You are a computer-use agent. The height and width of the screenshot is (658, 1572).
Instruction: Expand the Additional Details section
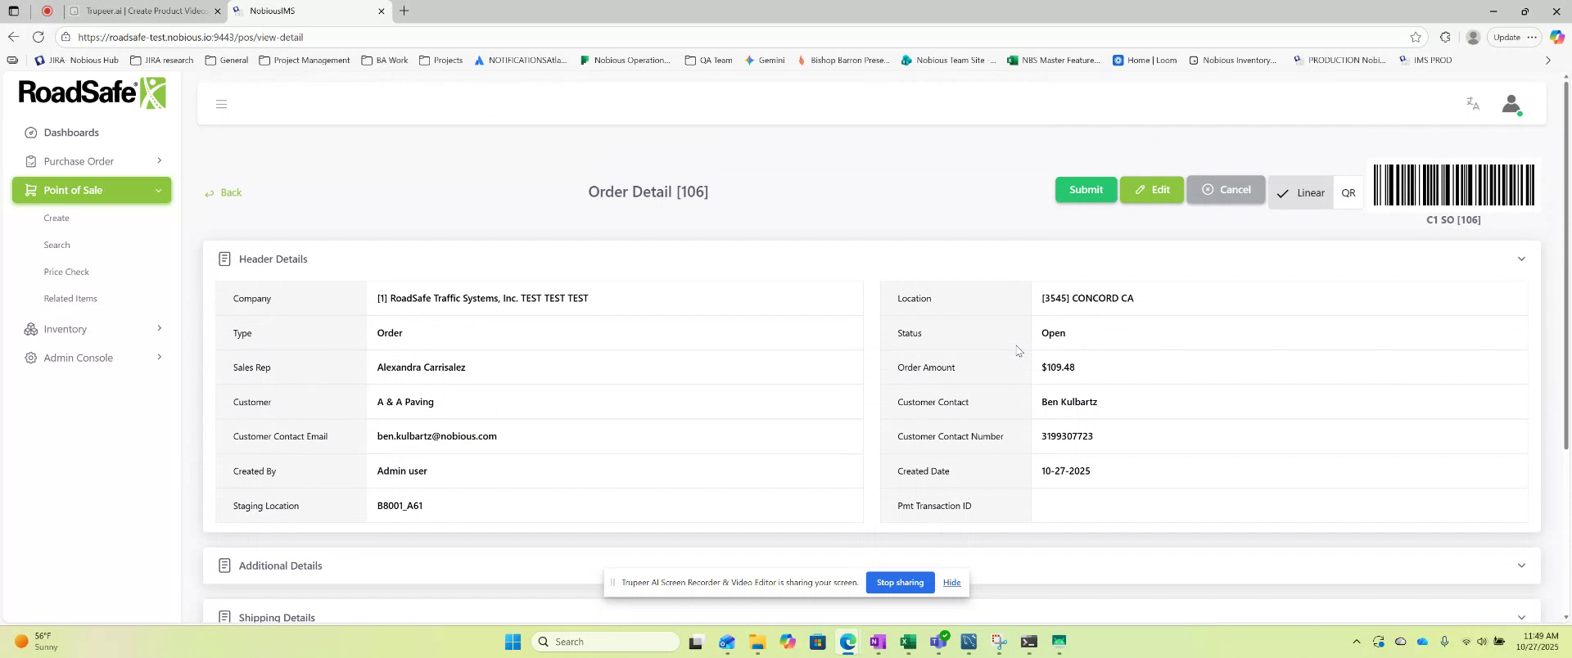[1521, 566]
